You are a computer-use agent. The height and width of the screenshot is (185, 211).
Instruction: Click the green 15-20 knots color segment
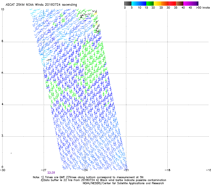click(x=150, y=3)
